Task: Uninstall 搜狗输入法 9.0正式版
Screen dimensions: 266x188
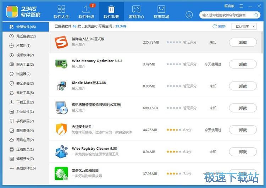Action: (x=243, y=42)
